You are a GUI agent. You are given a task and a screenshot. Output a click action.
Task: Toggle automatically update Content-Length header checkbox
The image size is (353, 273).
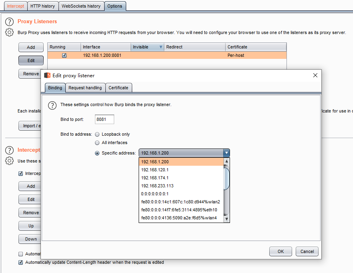coord(21,263)
